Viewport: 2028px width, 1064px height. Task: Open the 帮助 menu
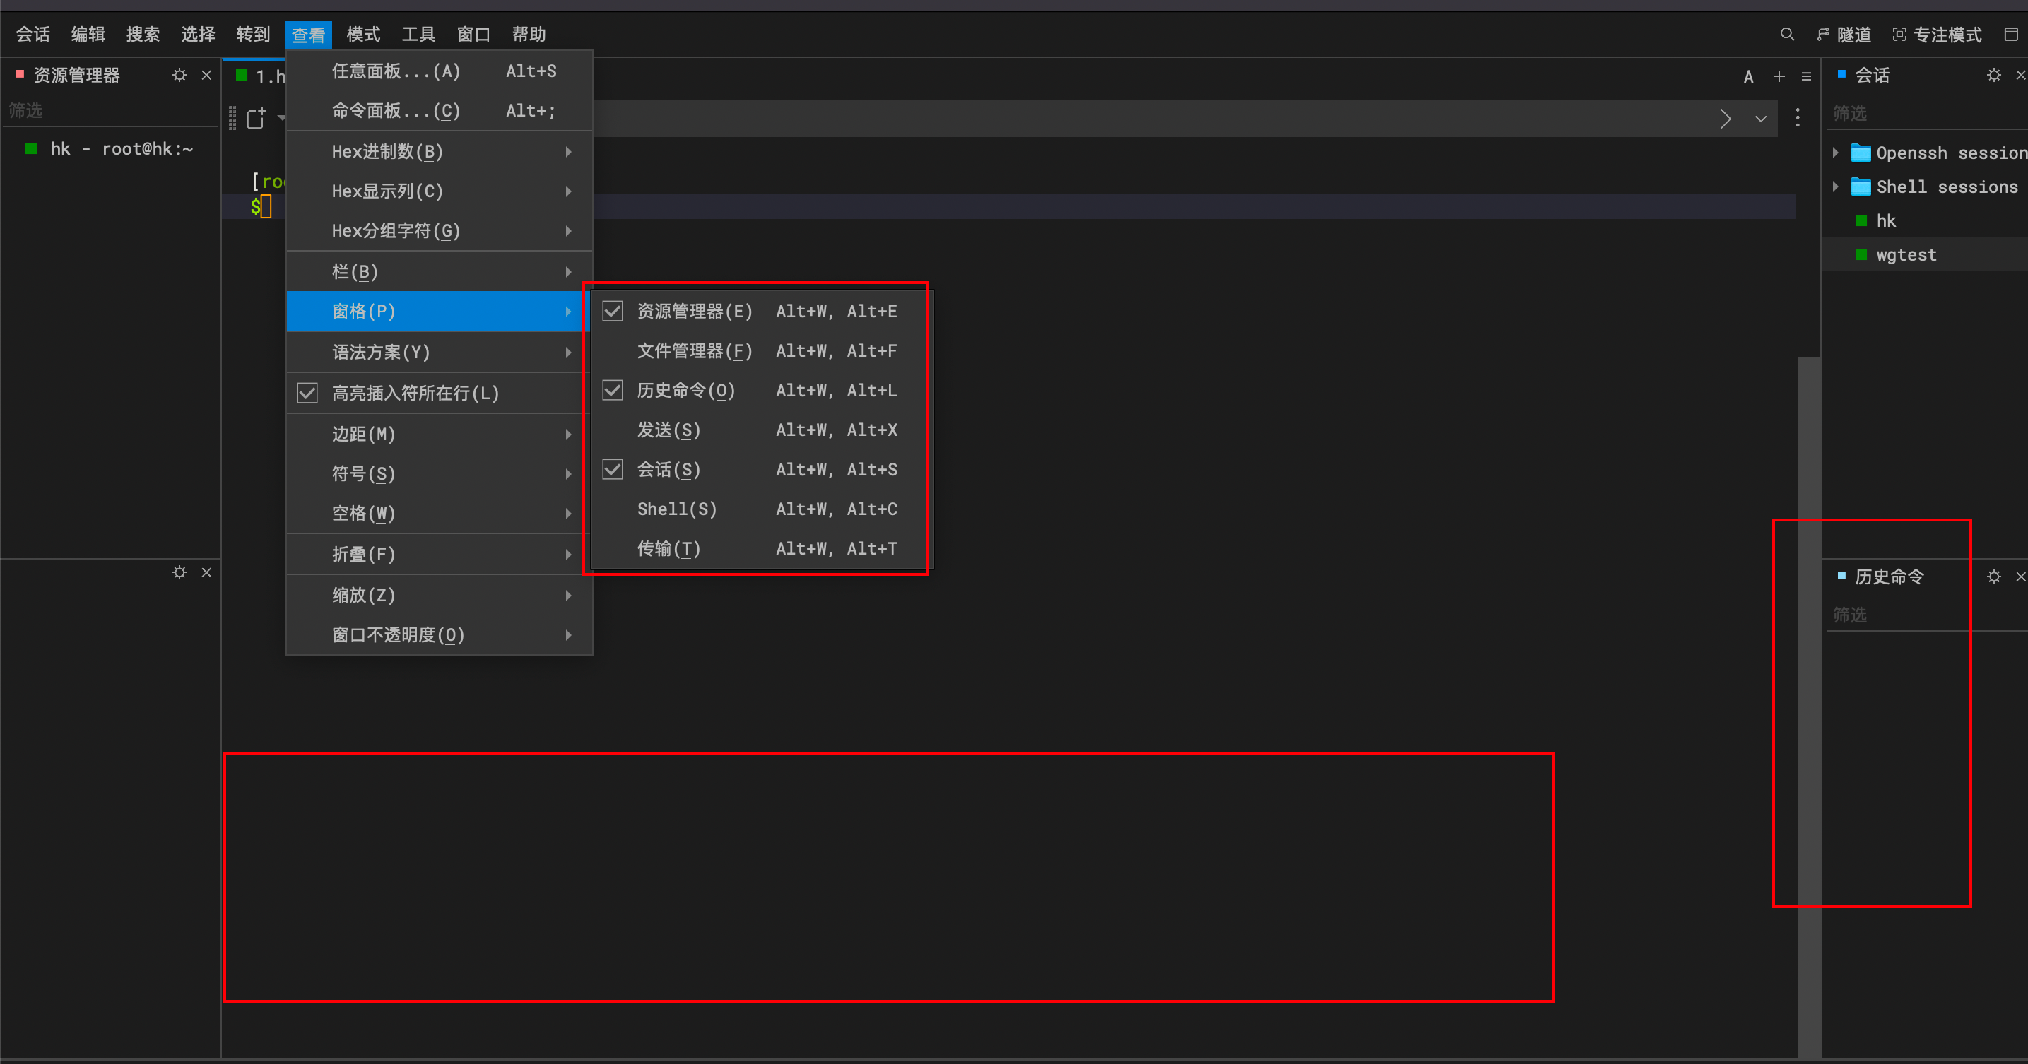click(x=529, y=35)
